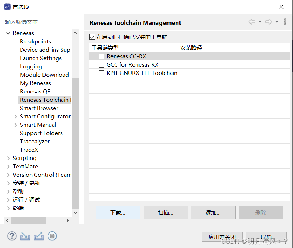Expand the 终端 node
The height and width of the screenshot is (248, 293).
[8, 208]
